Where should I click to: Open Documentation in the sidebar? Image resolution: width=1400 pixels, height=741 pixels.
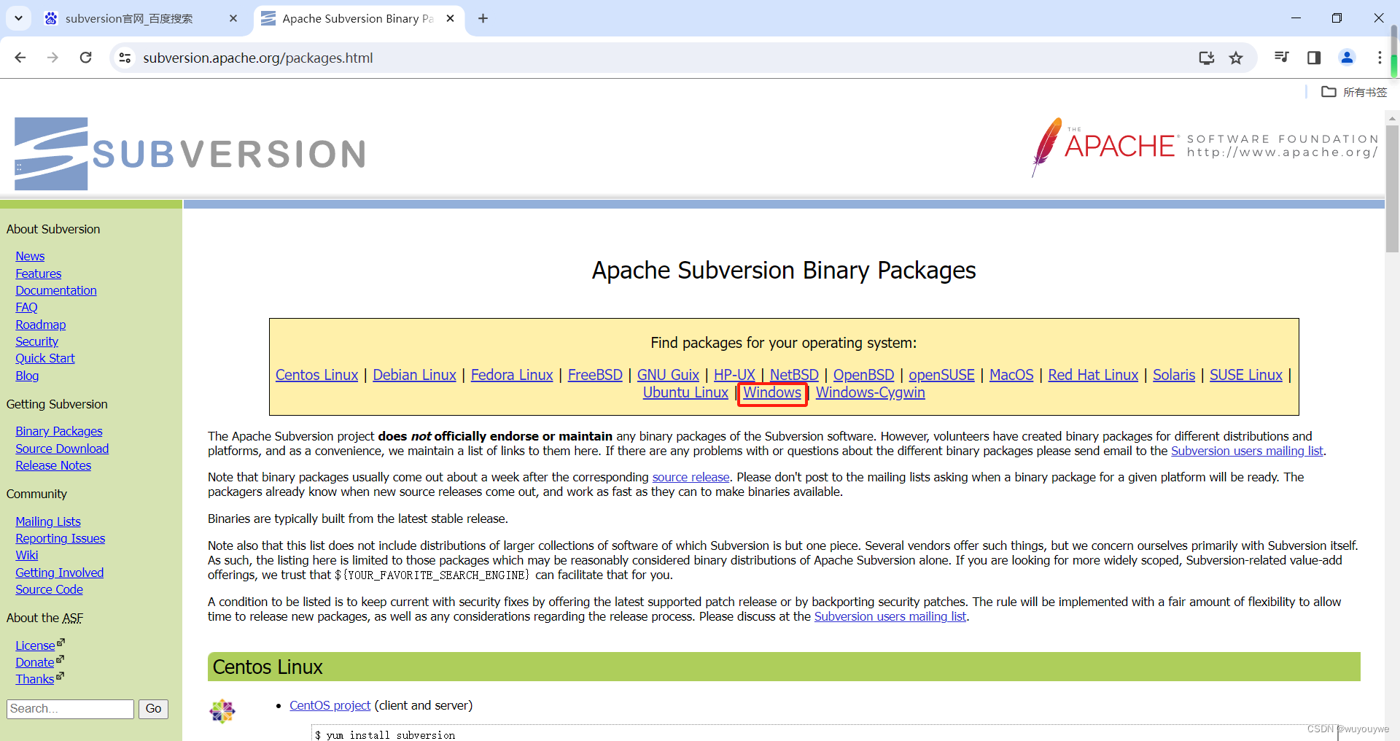coord(56,290)
